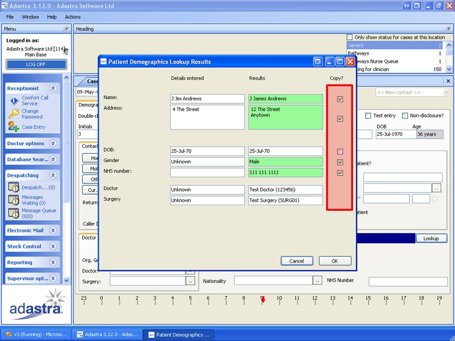Toggle the NHS number copy checkbox
This screenshot has width=455, height=341.
[340, 173]
